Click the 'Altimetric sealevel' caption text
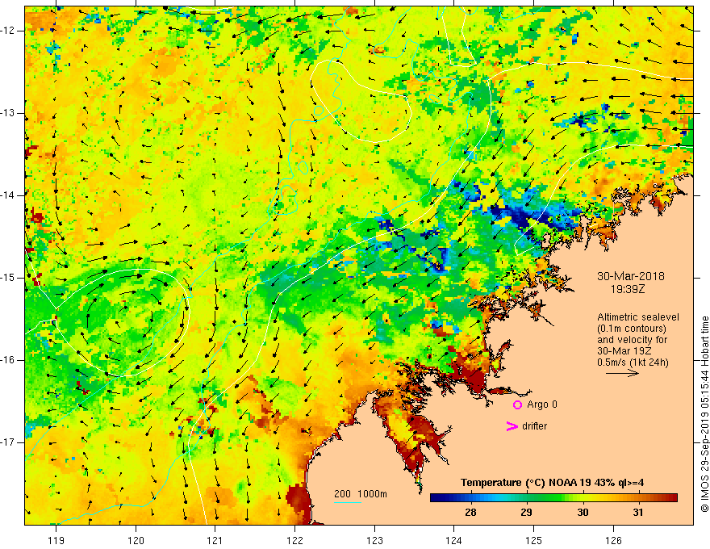Image resolution: width=710 pixels, height=549 pixels. point(637,317)
